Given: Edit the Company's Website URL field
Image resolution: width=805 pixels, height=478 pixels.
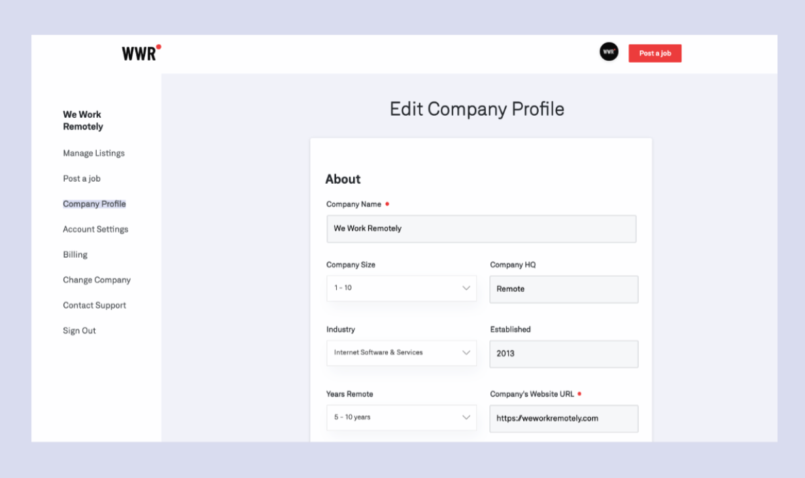Looking at the screenshot, I should [563, 418].
